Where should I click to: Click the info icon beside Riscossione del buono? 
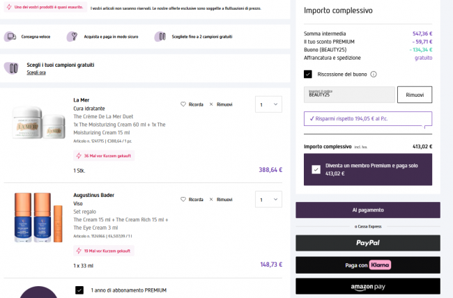374,74
